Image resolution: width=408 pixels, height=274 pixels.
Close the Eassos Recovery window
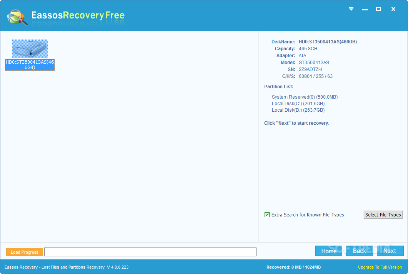click(393, 9)
